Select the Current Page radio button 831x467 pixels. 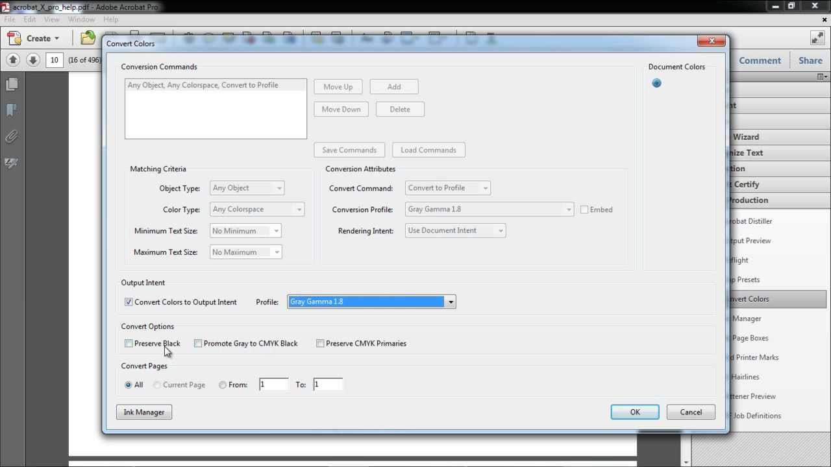[x=156, y=385]
